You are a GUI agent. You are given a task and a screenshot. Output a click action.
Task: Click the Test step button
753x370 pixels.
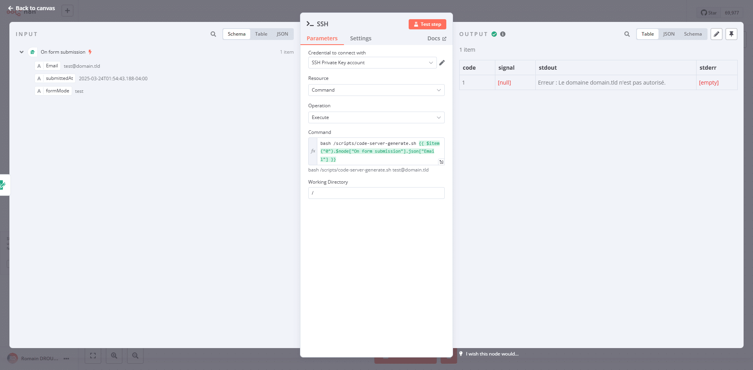coord(427,24)
